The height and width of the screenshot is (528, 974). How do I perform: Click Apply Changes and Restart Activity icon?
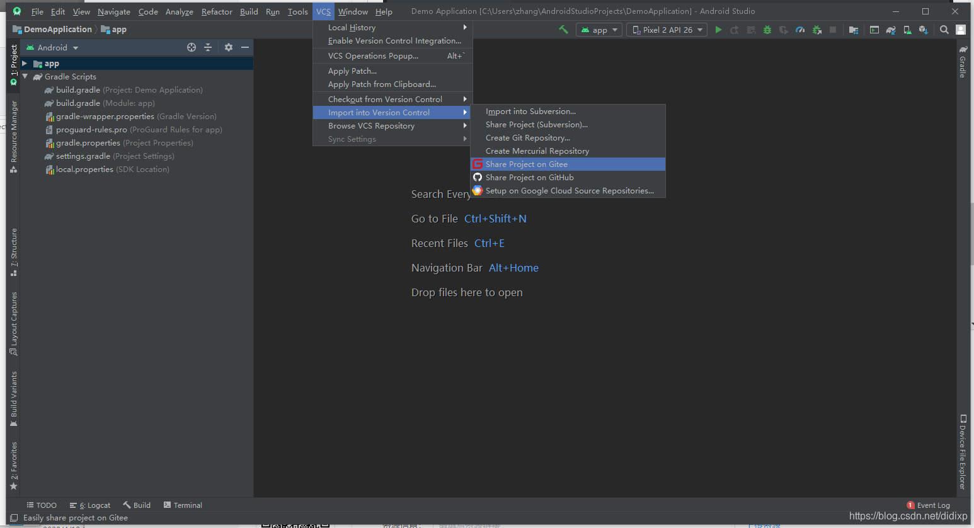coord(735,30)
